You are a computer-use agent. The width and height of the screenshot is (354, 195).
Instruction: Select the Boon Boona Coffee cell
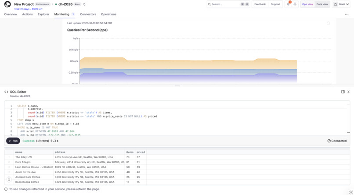click(33, 182)
